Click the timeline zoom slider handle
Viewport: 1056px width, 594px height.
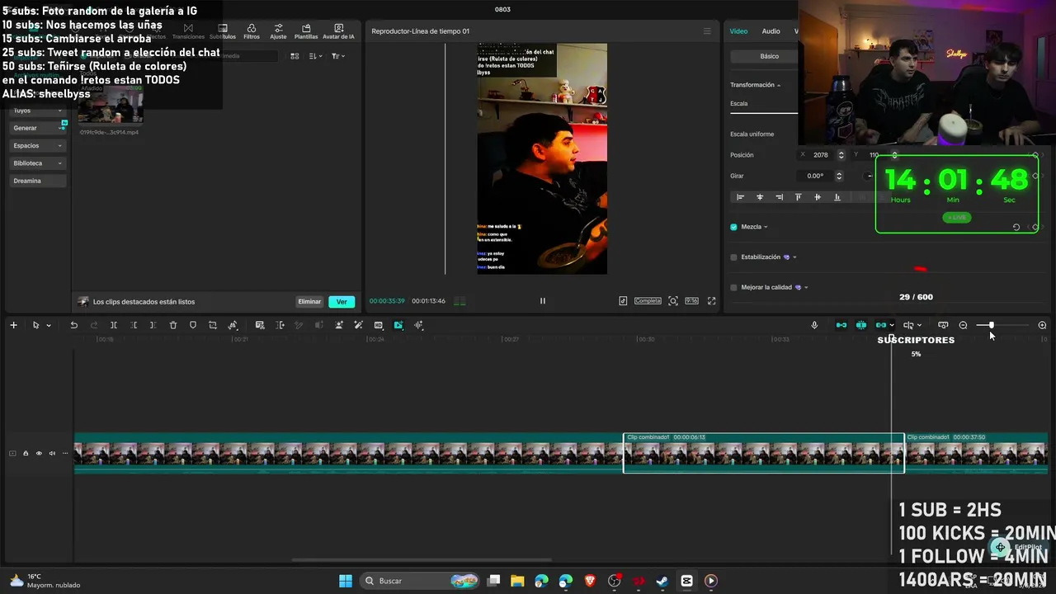coord(991,325)
